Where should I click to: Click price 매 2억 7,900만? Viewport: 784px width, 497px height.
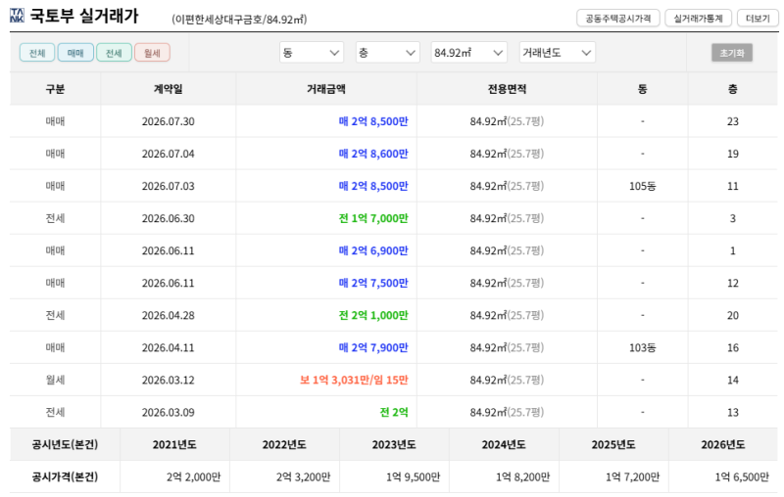(373, 347)
